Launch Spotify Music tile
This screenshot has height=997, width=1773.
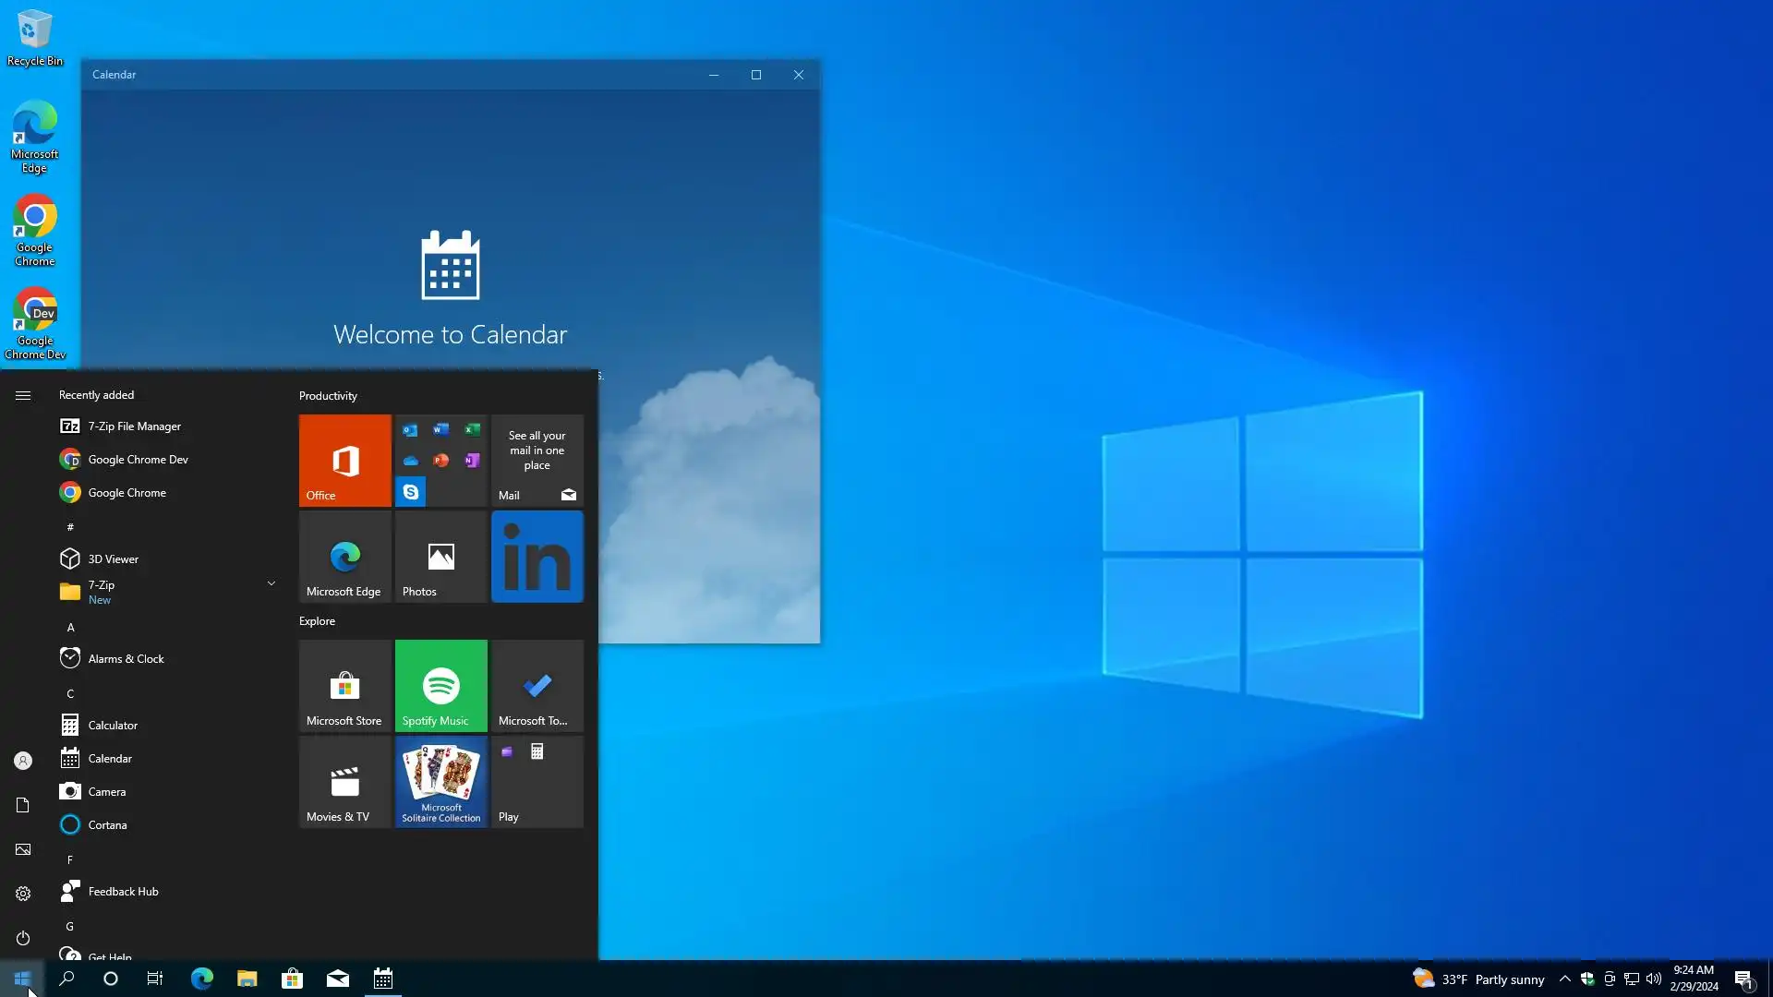[x=440, y=685]
